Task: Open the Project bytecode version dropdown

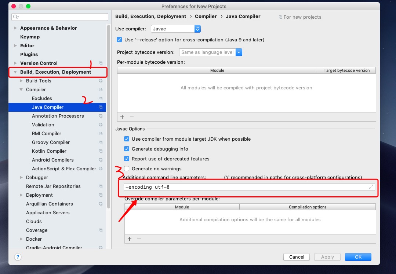Action: 211,52
